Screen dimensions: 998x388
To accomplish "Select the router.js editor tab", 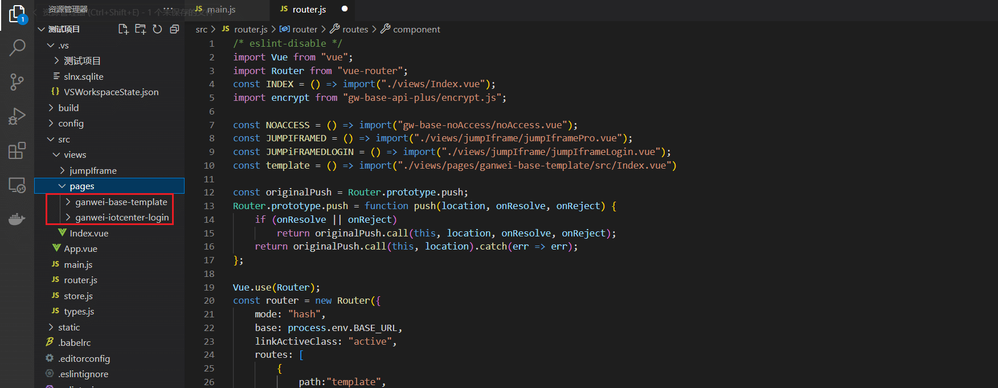I will [x=309, y=9].
